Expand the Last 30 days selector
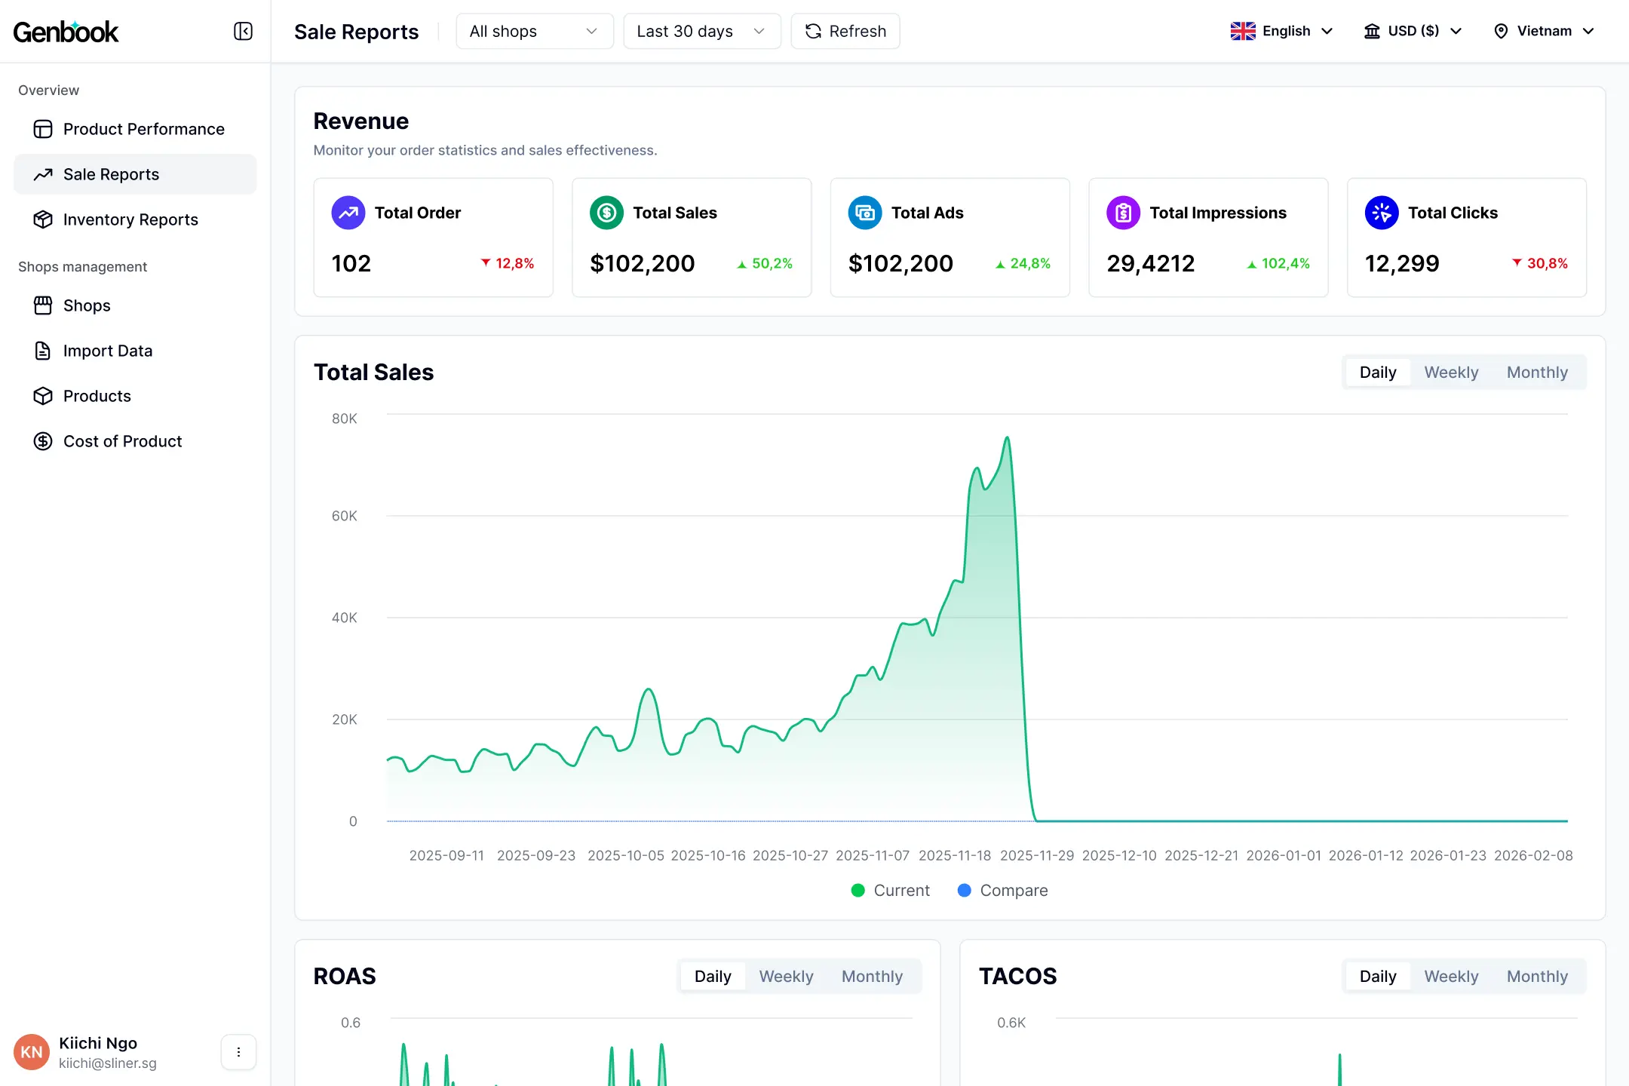The width and height of the screenshot is (1629, 1086). (x=701, y=31)
